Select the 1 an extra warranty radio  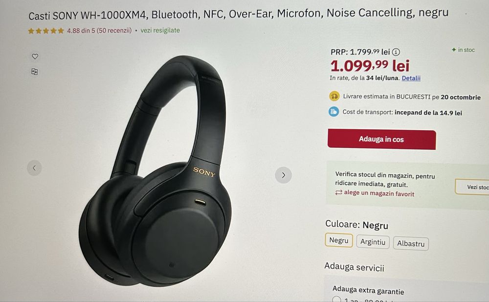pos(336,300)
